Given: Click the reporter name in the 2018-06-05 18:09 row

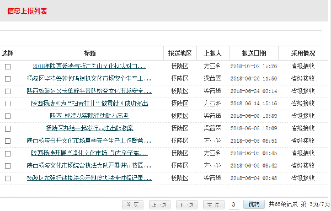Looking at the screenshot, I should pos(212,128).
